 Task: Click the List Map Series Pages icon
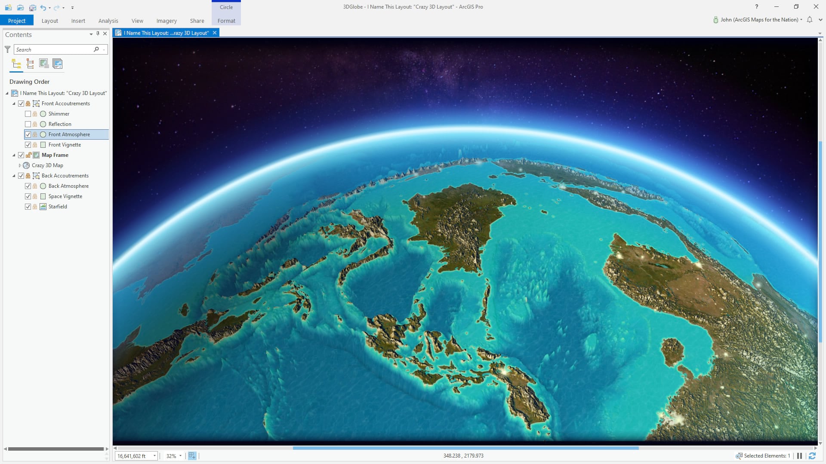[x=57, y=64]
